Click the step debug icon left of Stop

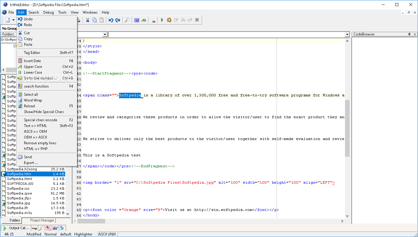190,20
